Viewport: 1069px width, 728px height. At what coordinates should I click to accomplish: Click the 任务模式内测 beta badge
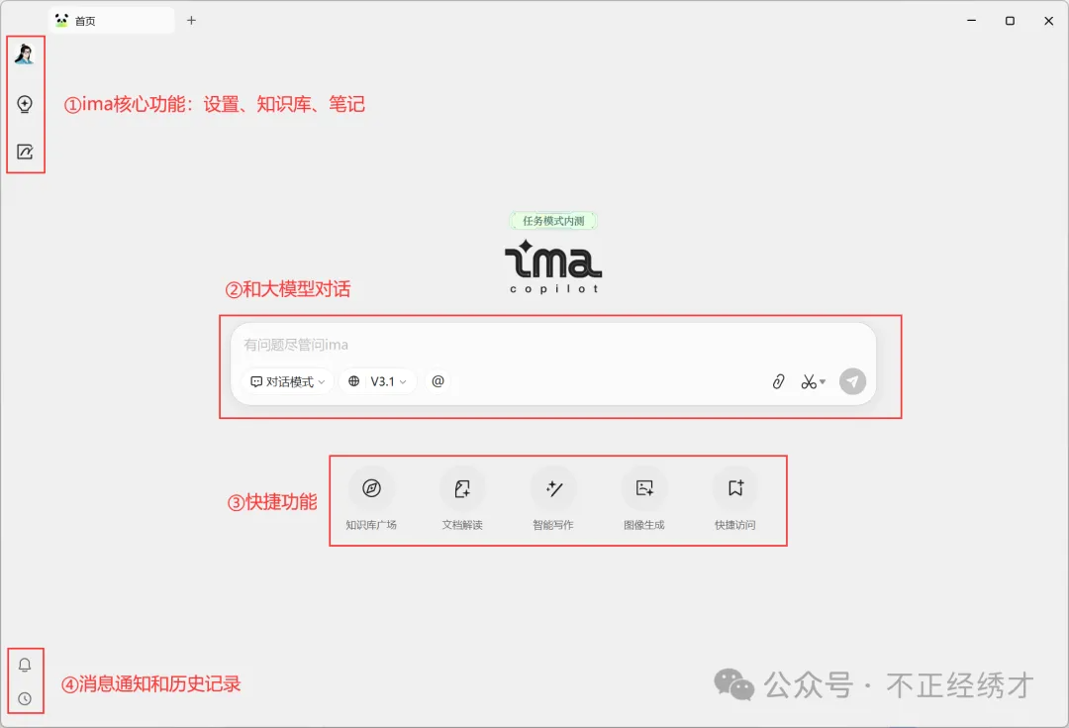(x=553, y=220)
